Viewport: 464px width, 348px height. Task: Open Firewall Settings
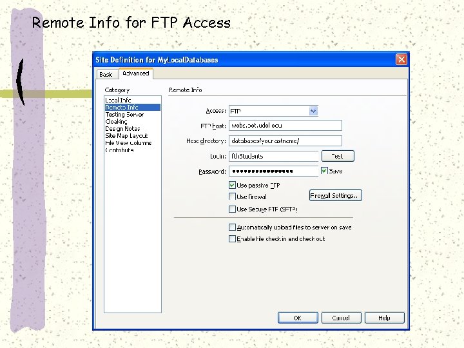click(x=336, y=195)
